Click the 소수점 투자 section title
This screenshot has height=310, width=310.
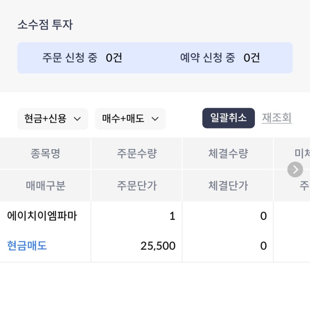tap(45, 25)
